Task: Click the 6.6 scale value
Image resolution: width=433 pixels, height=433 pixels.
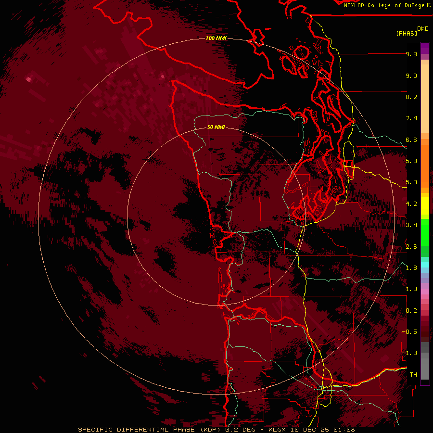Action: (411, 140)
